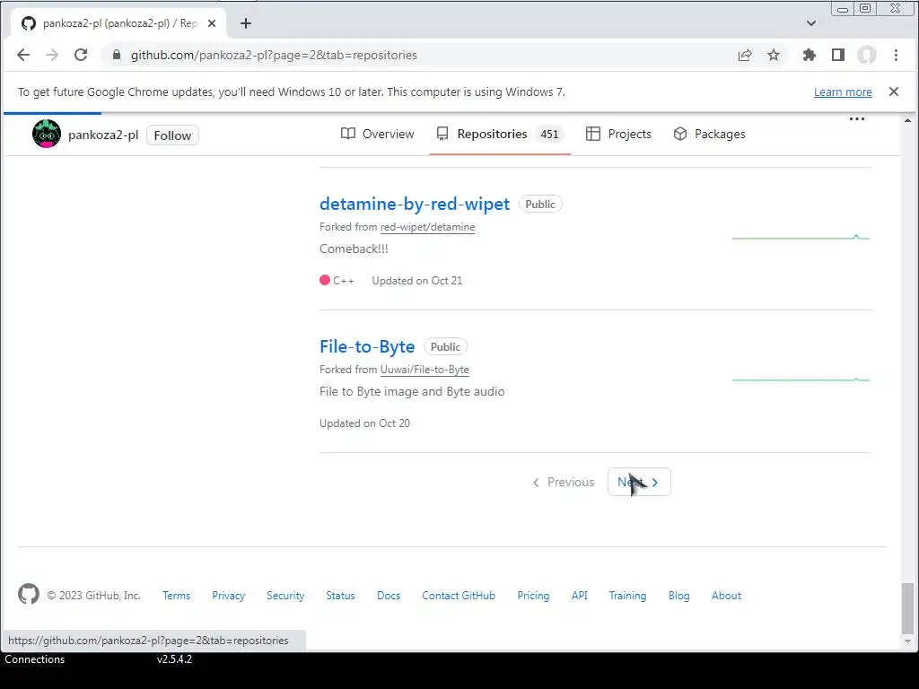The image size is (919, 689).
Task: Click the browser forward arrow
Action: (x=52, y=55)
